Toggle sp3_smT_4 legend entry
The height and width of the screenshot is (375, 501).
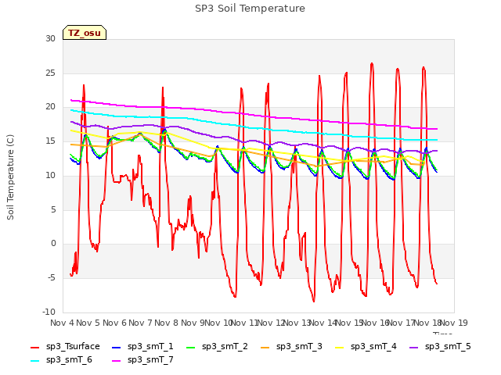click(366, 347)
